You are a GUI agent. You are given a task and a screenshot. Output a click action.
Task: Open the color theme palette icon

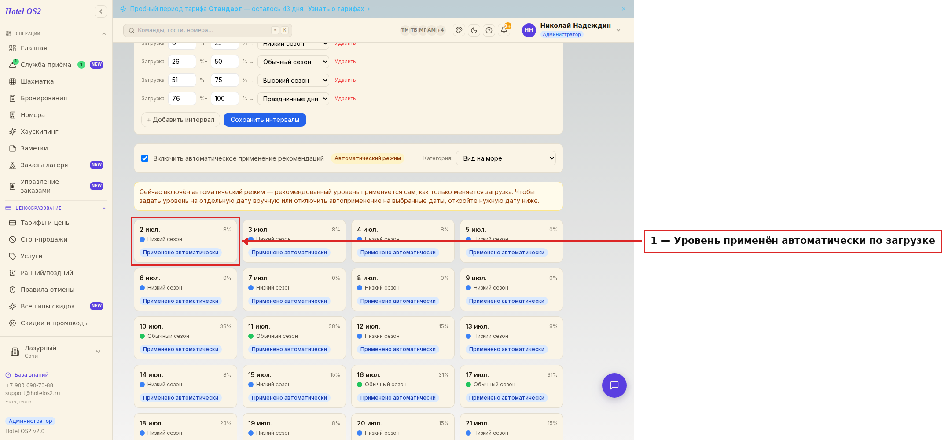(459, 30)
